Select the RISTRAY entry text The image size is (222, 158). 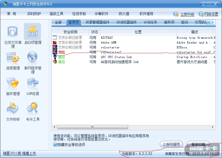[x=107, y=38]
